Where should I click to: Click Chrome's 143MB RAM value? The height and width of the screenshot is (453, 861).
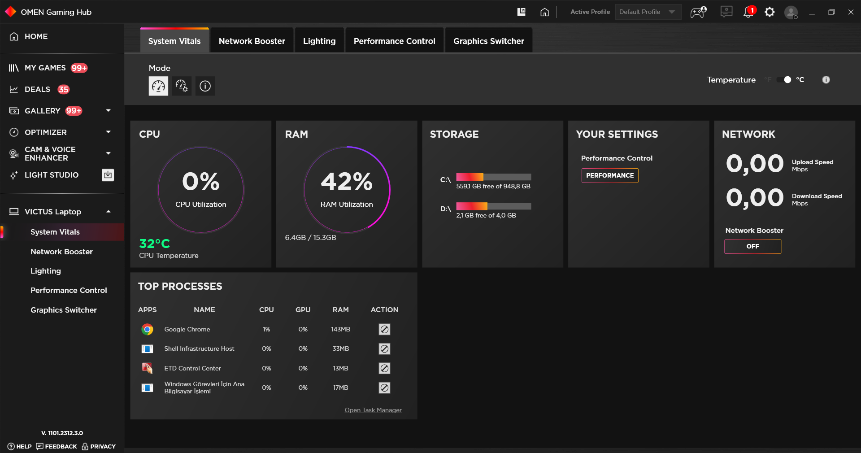click(x=341, y=329)
